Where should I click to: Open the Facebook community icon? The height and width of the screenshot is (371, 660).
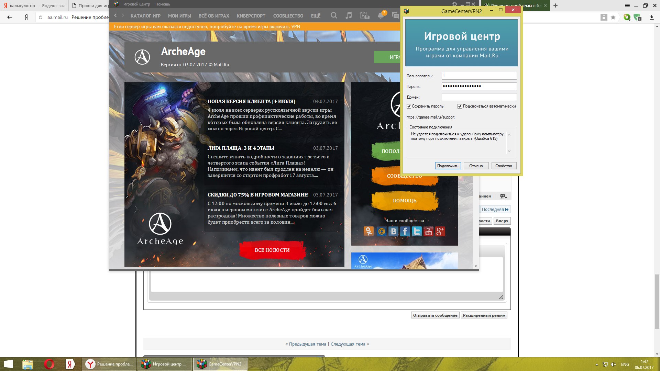(x=405, y=232)
